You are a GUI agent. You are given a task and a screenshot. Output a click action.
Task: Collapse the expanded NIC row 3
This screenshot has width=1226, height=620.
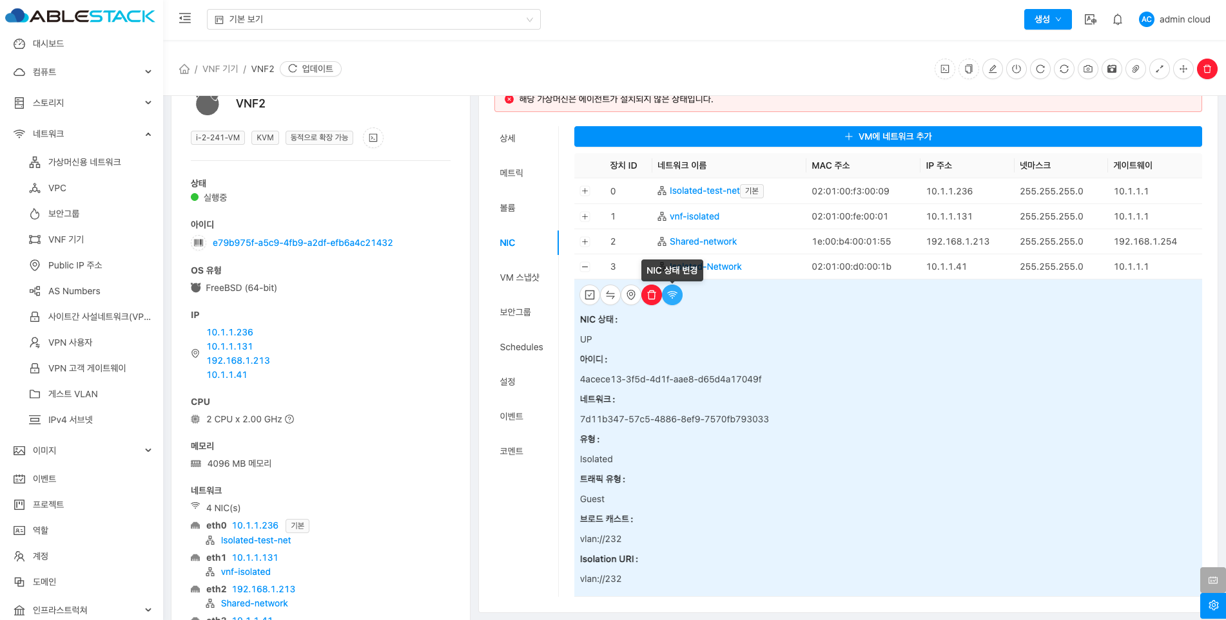pos(585,267)
